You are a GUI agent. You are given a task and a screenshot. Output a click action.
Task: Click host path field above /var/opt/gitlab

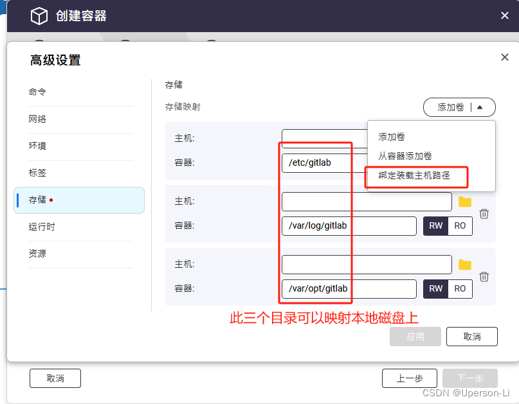367,265
